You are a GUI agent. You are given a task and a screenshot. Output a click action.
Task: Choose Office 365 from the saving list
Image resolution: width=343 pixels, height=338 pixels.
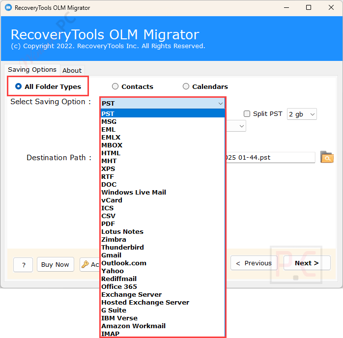163,287
